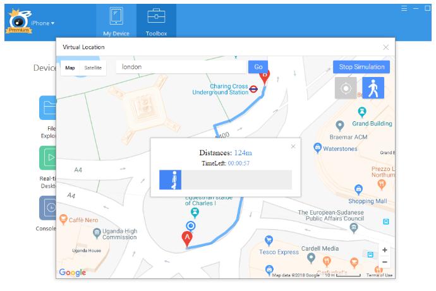Click red marker A on map
436x291 pixels.
[187, 239]
